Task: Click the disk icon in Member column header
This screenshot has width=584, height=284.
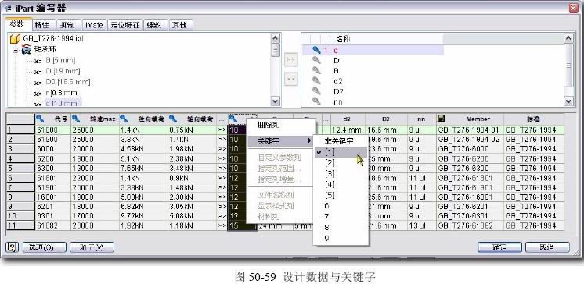Action: [x=442, y=119]
